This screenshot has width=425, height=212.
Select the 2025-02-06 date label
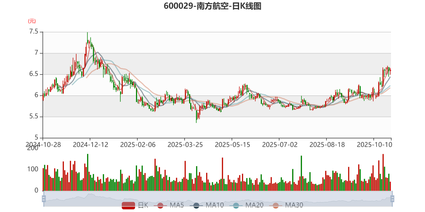[138, 145]
